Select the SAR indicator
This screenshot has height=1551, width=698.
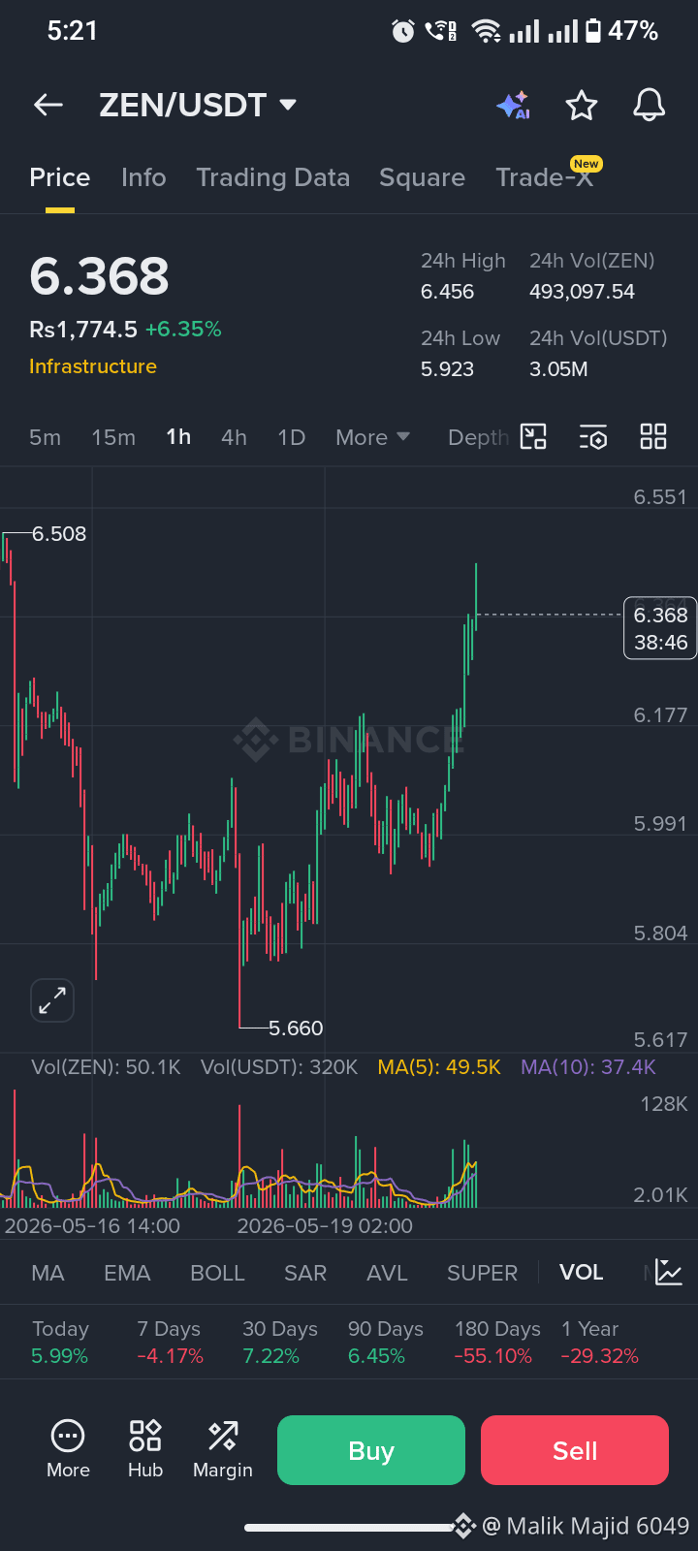tap(305, 1273)
